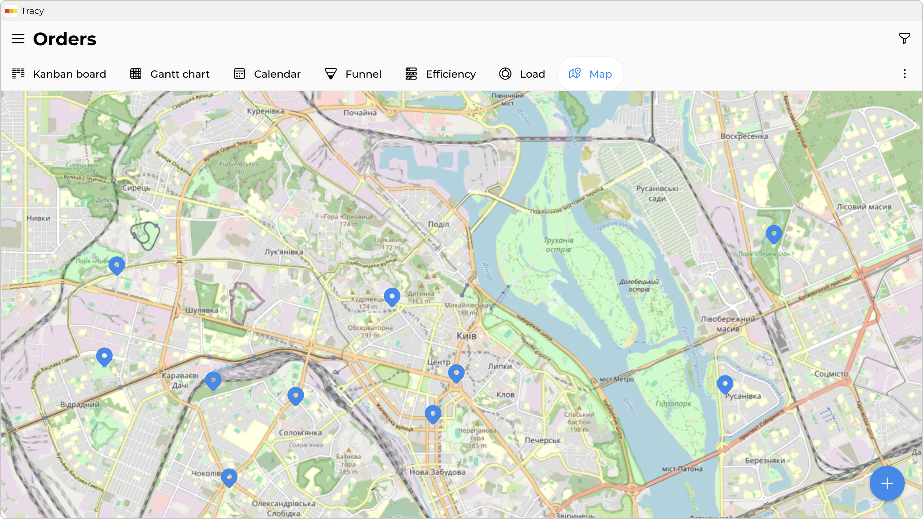Click the Tracy app logo icon

pyautogui.click(x=11, y=11)
